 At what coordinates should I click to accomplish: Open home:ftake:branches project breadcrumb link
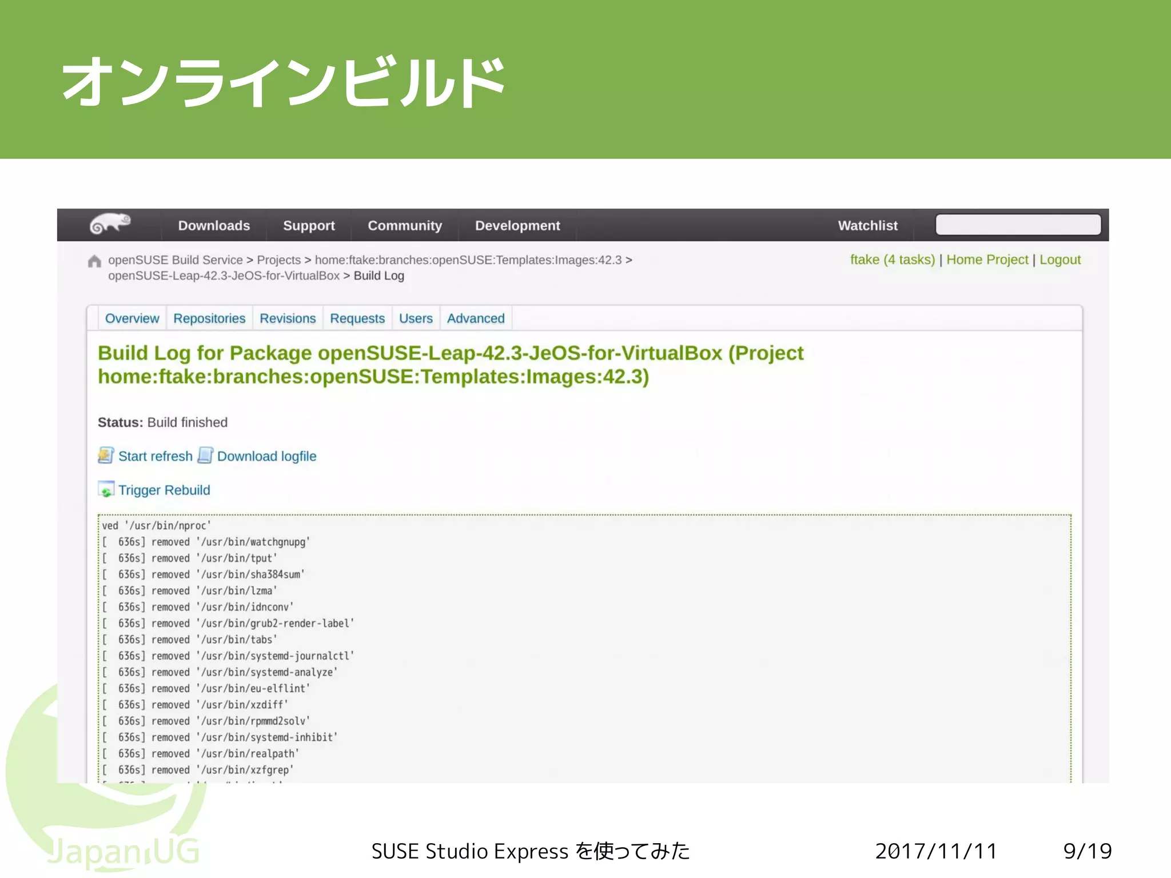click(x=468, y=260)
